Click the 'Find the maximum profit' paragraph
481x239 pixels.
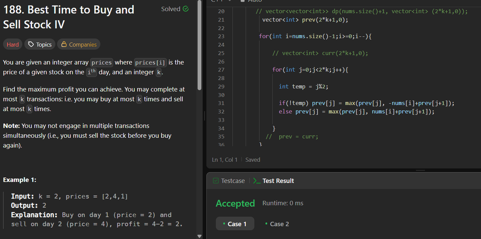click(94, 99)
